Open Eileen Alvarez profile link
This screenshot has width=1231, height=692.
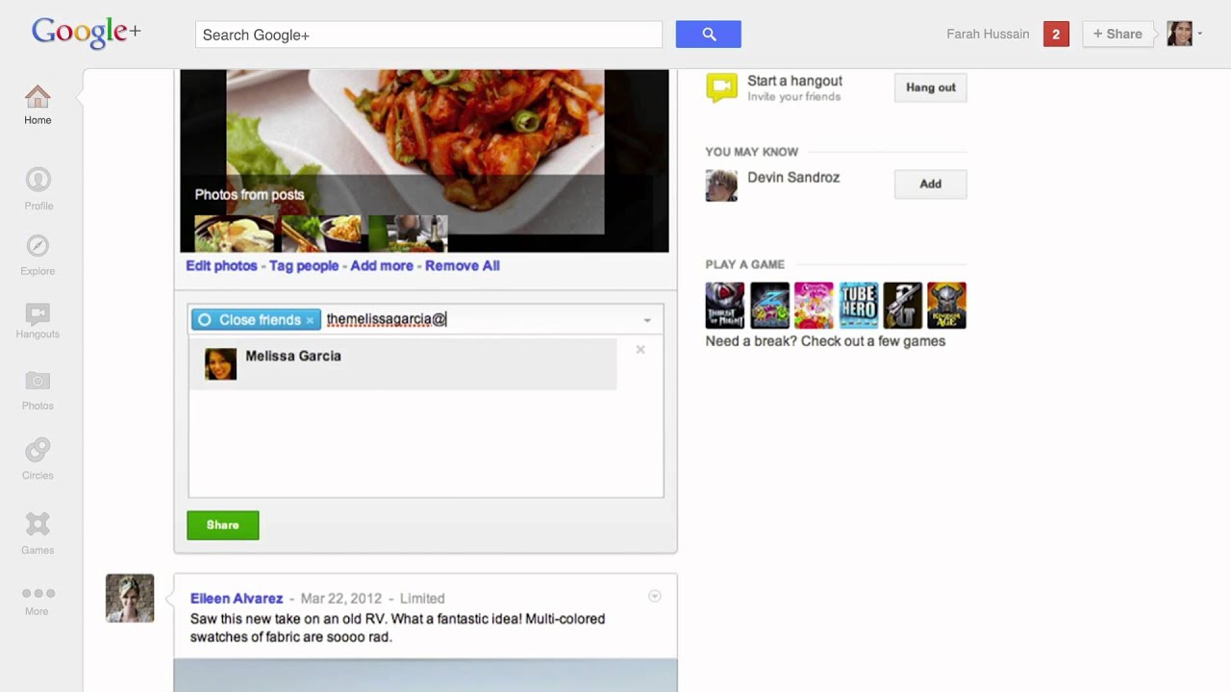[x=237, y=598]
